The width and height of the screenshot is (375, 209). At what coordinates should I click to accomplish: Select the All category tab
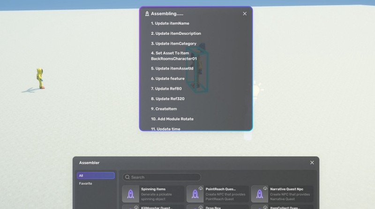pyautogui.click(x=96, y=176)
